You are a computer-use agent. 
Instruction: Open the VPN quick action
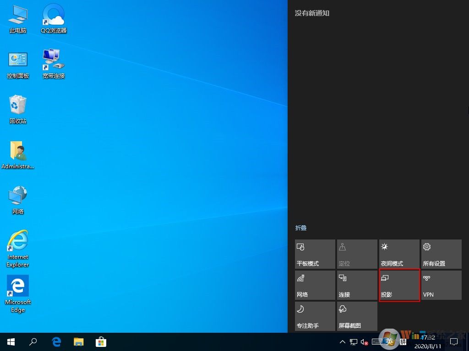441,285
